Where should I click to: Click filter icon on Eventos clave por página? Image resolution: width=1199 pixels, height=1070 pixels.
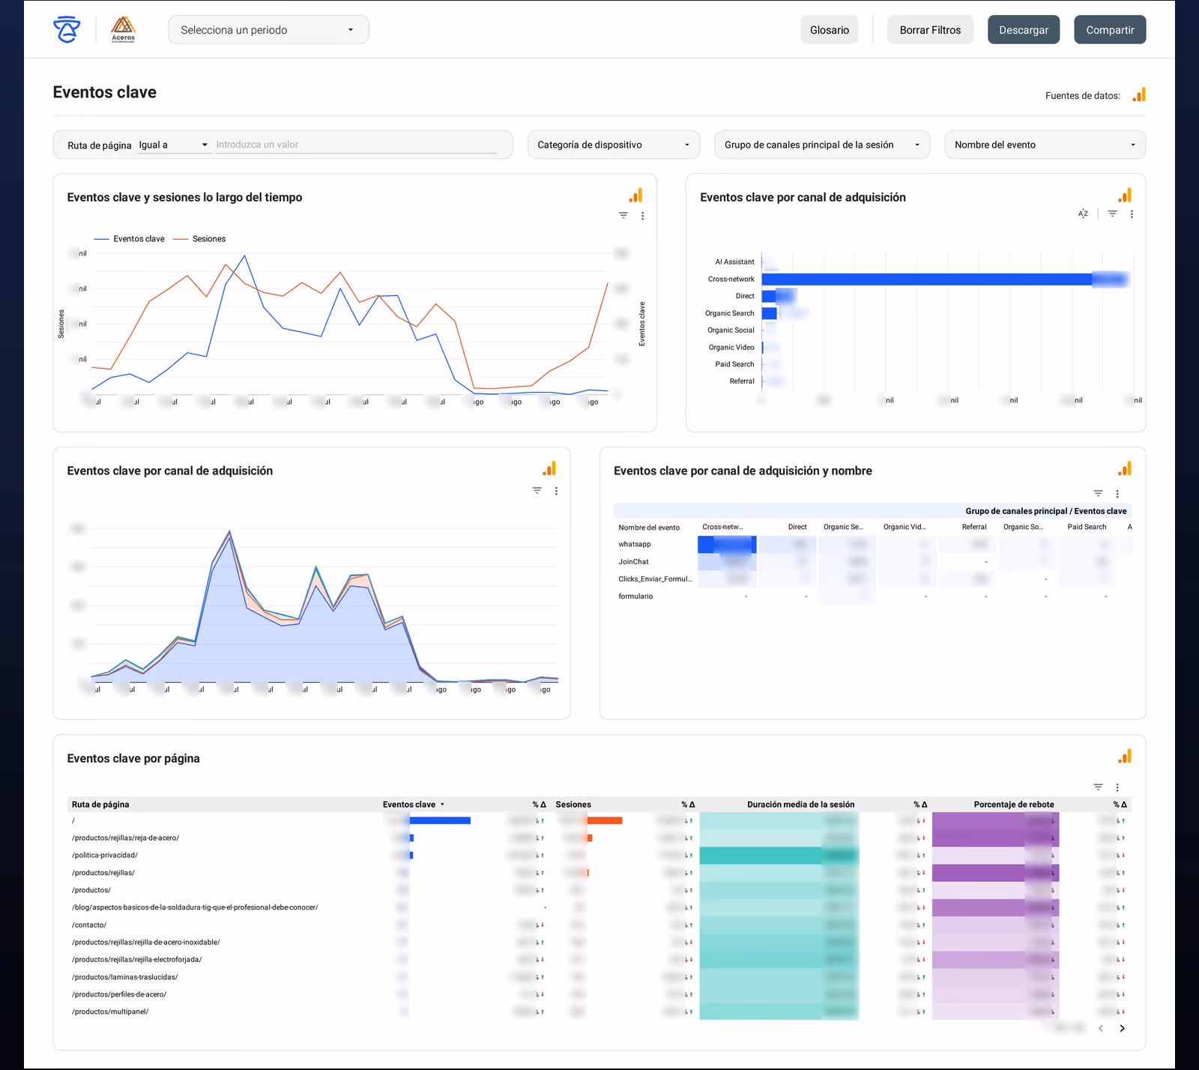coord(1098,788)
